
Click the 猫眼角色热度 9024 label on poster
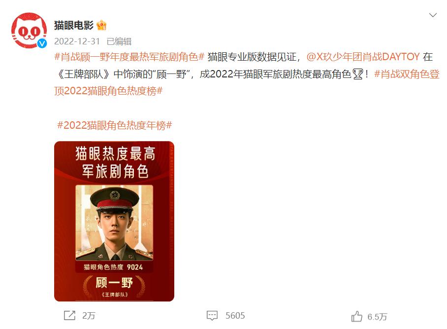[113, 267]
